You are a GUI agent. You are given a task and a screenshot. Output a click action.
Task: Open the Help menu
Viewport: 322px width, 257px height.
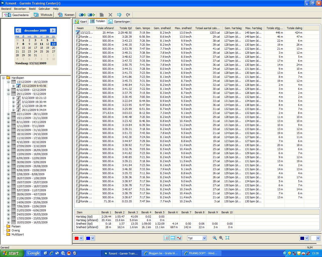(x=56, y=9)
